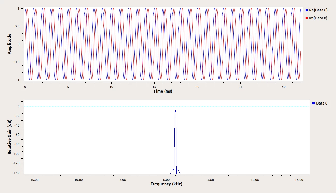The width and height of the screenshot is (336, 193).
Task: Click the 15 tick on the time axis
Action: (x=154, y=87)
